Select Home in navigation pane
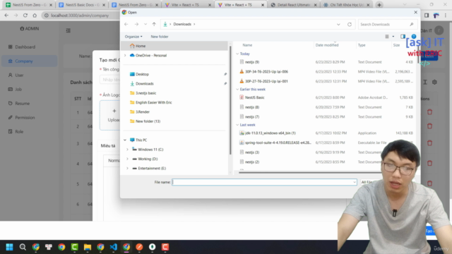The image size is (452, 254). pyautogui.click(x=174, y=46)
